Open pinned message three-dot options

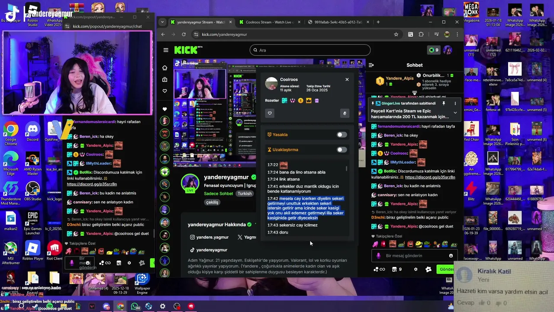tap(455, 104)
